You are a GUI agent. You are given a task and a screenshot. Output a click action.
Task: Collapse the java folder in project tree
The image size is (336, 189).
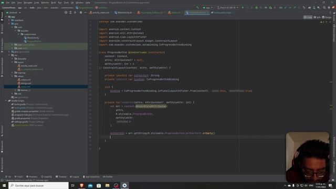click(9, 24)
